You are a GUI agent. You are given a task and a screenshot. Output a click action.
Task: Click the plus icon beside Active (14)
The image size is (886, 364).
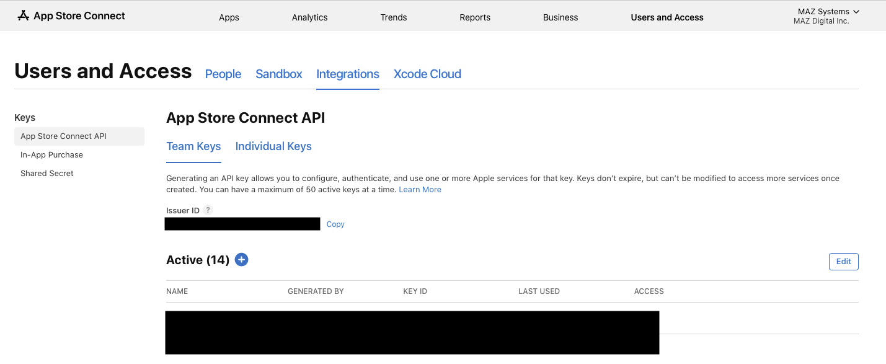[242, 260]
